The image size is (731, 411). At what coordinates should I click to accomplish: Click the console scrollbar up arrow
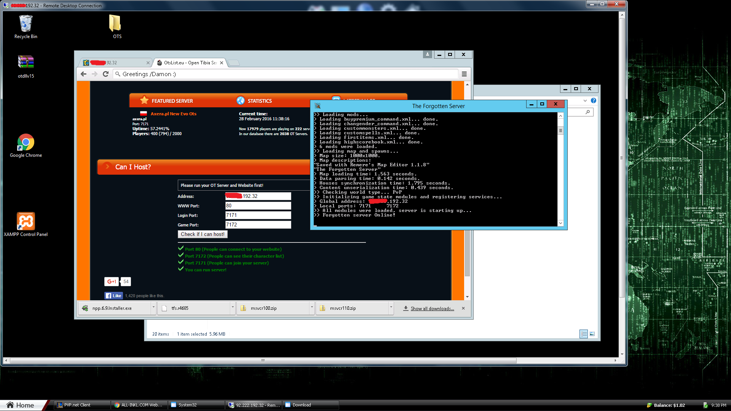[x=560, y=116]
